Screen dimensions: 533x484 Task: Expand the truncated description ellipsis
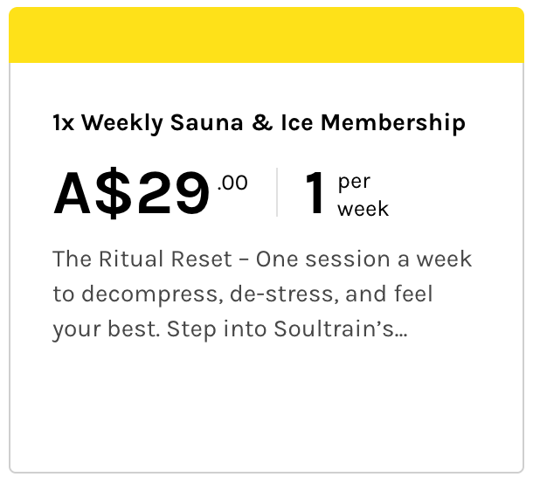point(401,331)
